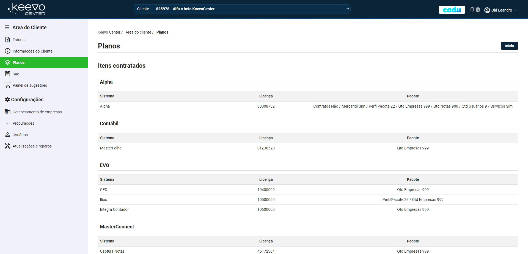The height and width of the screenshot is (254, 528).
Task: Click the user profile avatar icon
Action: [x=487, y=10]
